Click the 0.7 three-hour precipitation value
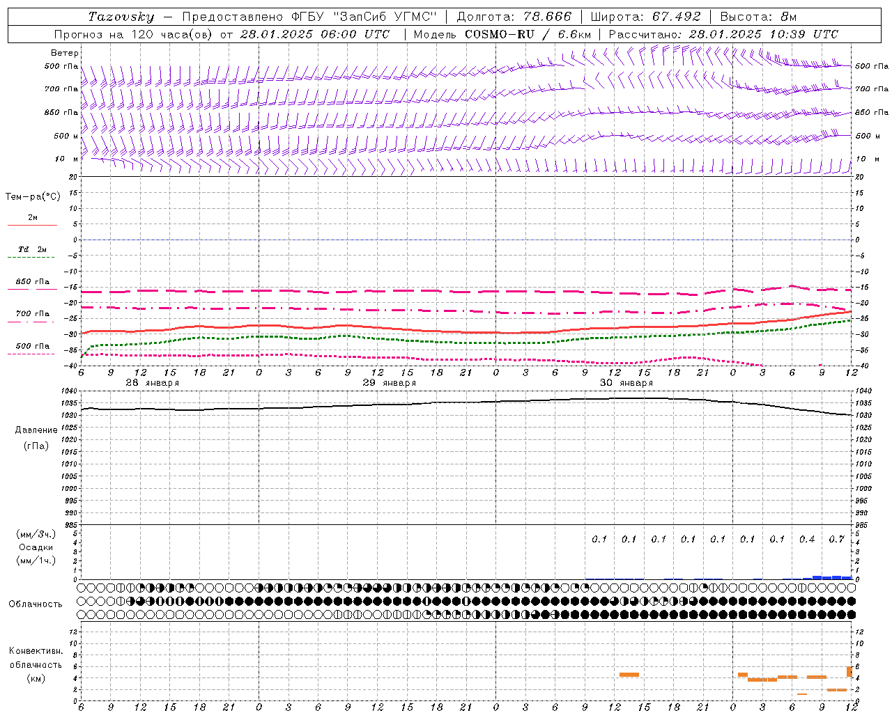892x713 pixels. point(837,540)
